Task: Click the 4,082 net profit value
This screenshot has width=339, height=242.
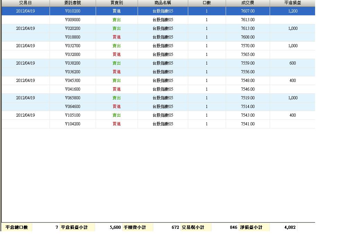Action: click(x=290, y=227)
